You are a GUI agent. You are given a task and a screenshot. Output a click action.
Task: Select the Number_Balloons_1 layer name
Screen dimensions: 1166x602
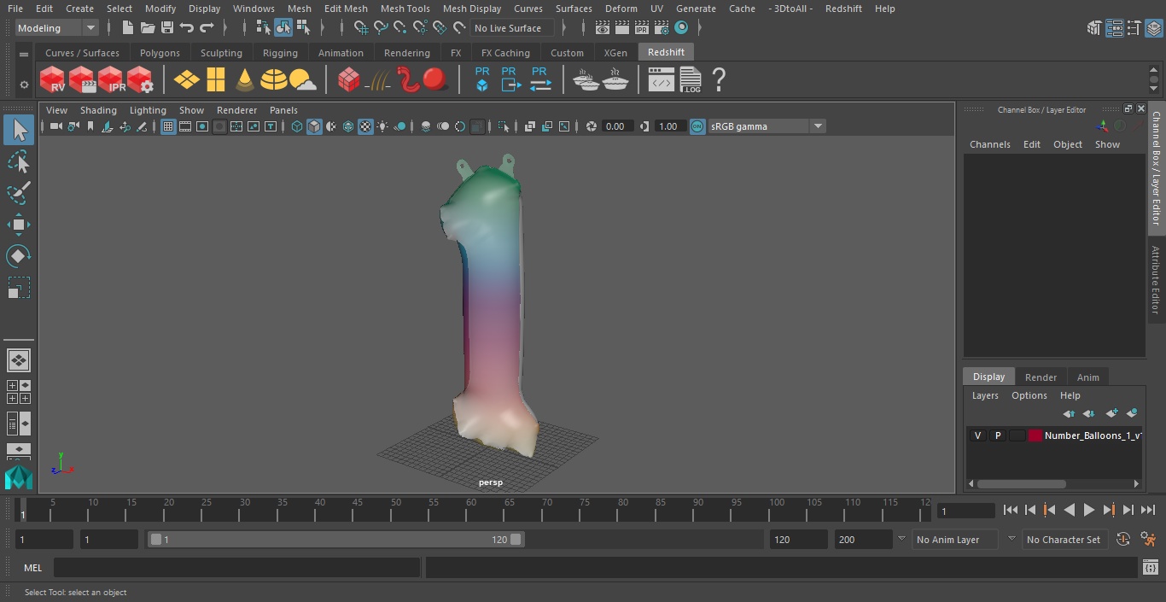click(x=1093, y=435)
